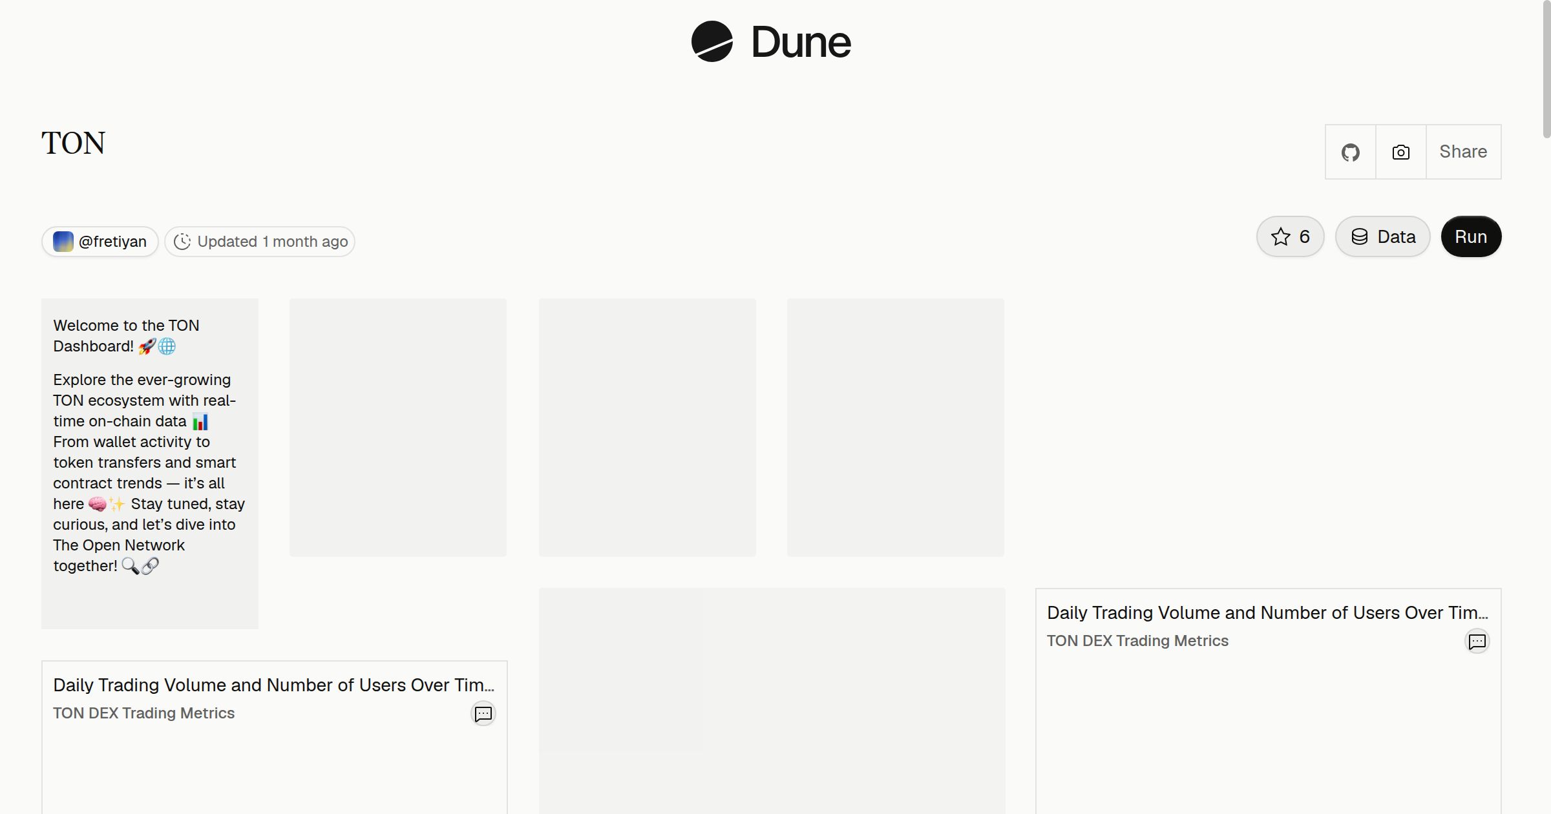Click the Share button

tap(1463, 152)
